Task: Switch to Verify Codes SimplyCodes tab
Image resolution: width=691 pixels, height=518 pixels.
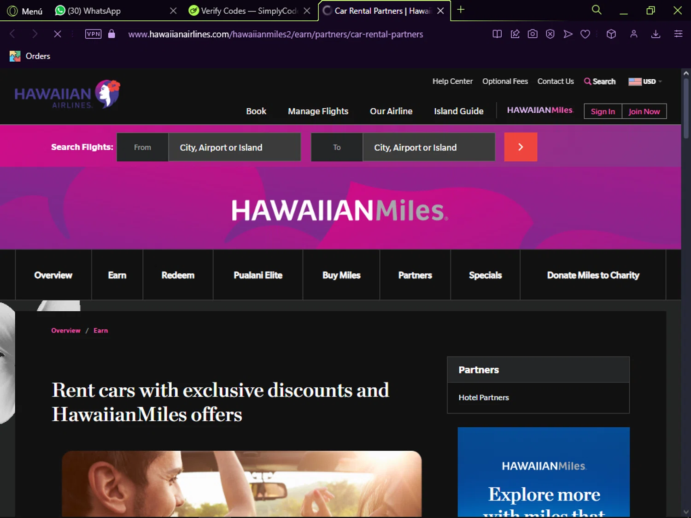Action: [x=243, y=11]
